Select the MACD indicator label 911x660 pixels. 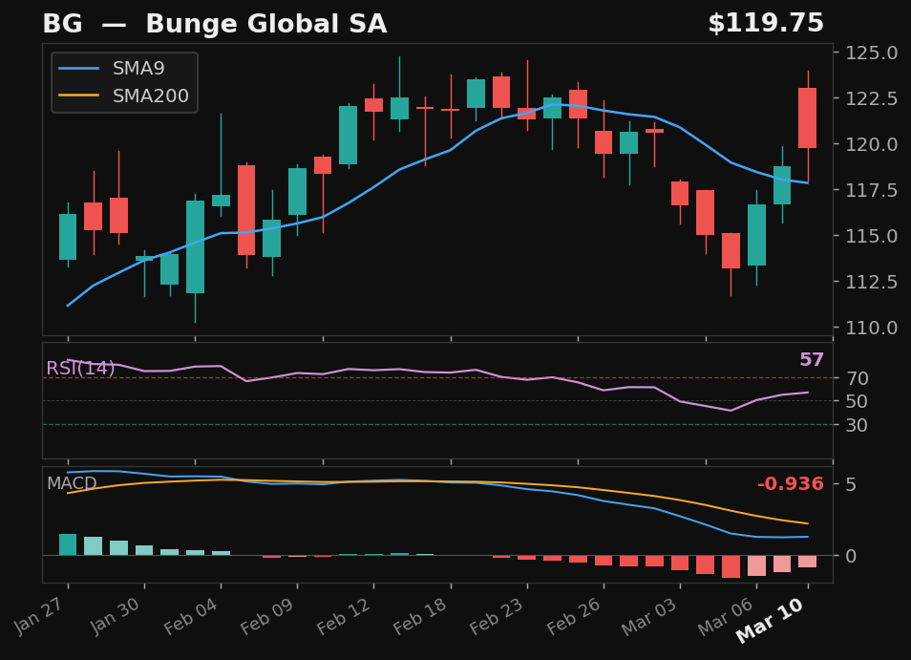click(71, 484)
